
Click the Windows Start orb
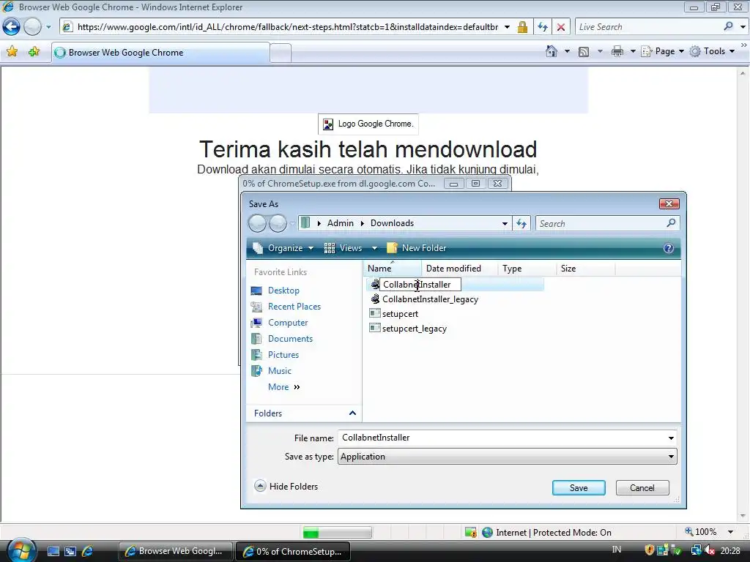[x=21, y=550]
